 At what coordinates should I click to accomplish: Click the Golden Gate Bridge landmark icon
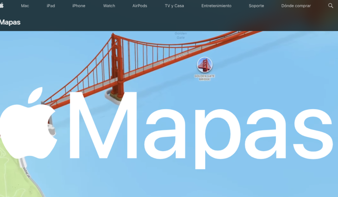[x=205, y=65]
